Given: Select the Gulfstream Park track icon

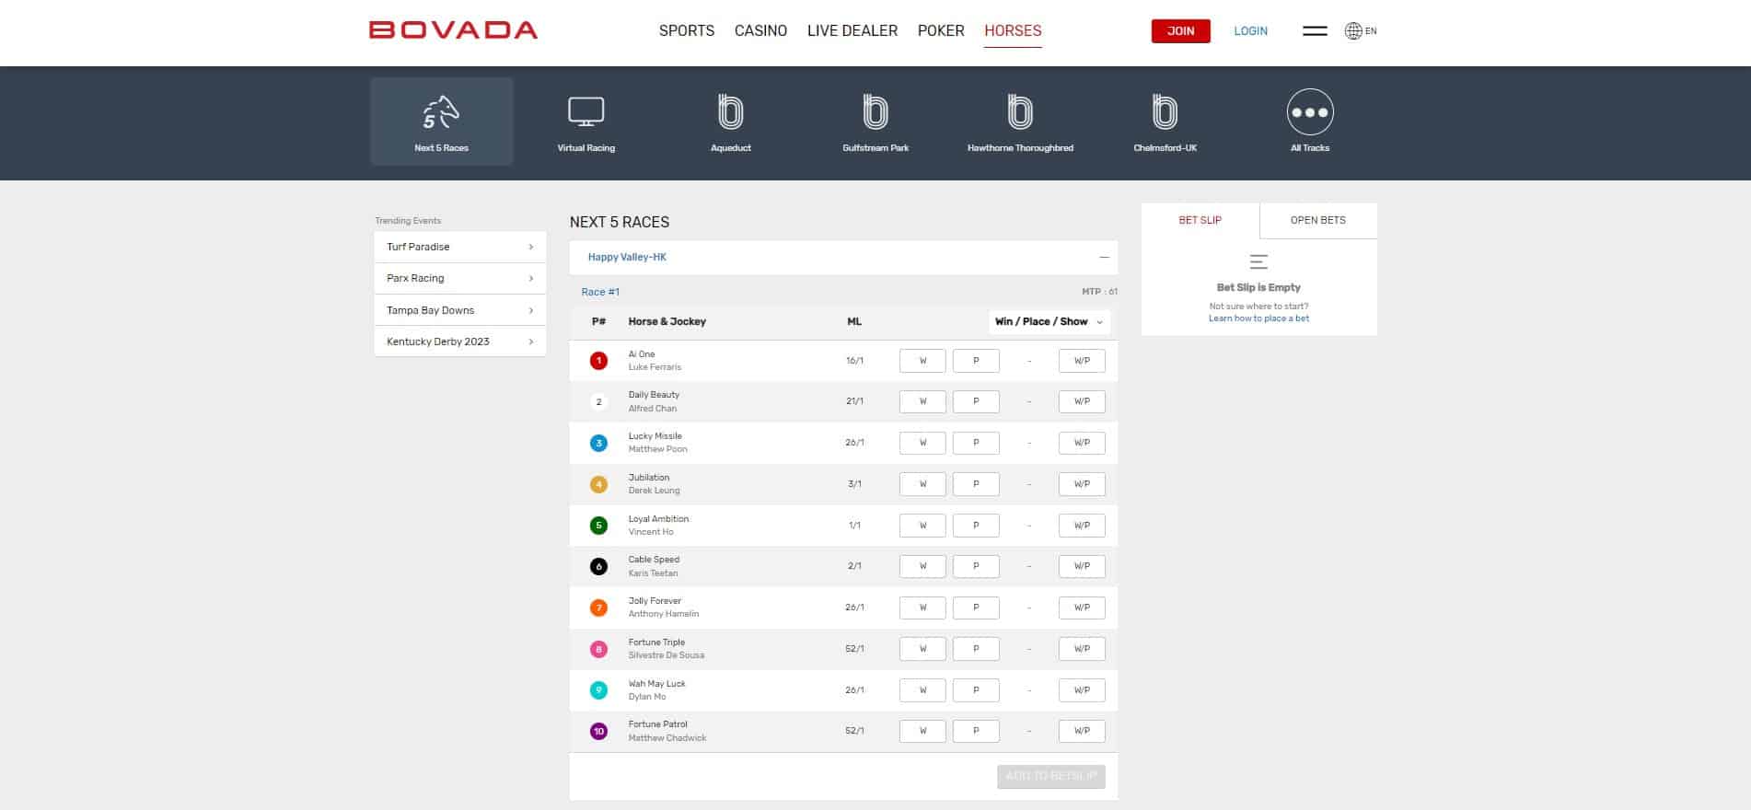Looking at the screenshot, I should [x=875, y=112].
